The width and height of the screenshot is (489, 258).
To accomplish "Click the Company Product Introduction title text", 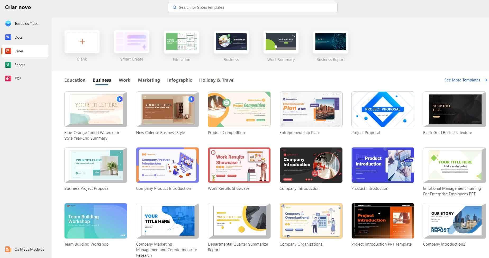I will 163,188.
